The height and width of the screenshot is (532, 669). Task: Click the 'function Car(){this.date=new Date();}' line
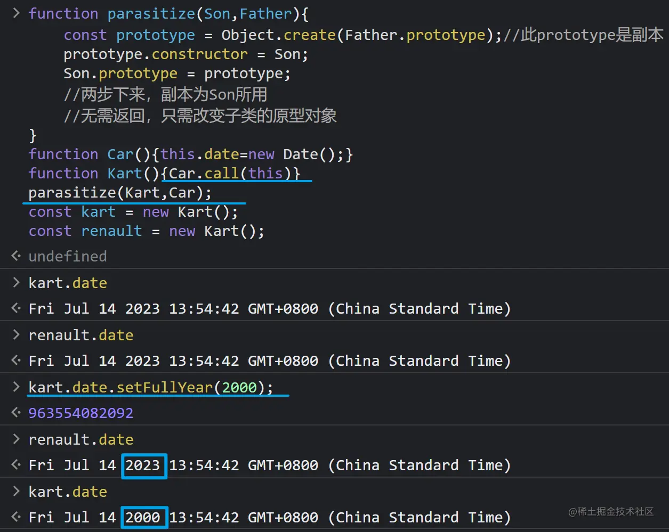point(191,154)
